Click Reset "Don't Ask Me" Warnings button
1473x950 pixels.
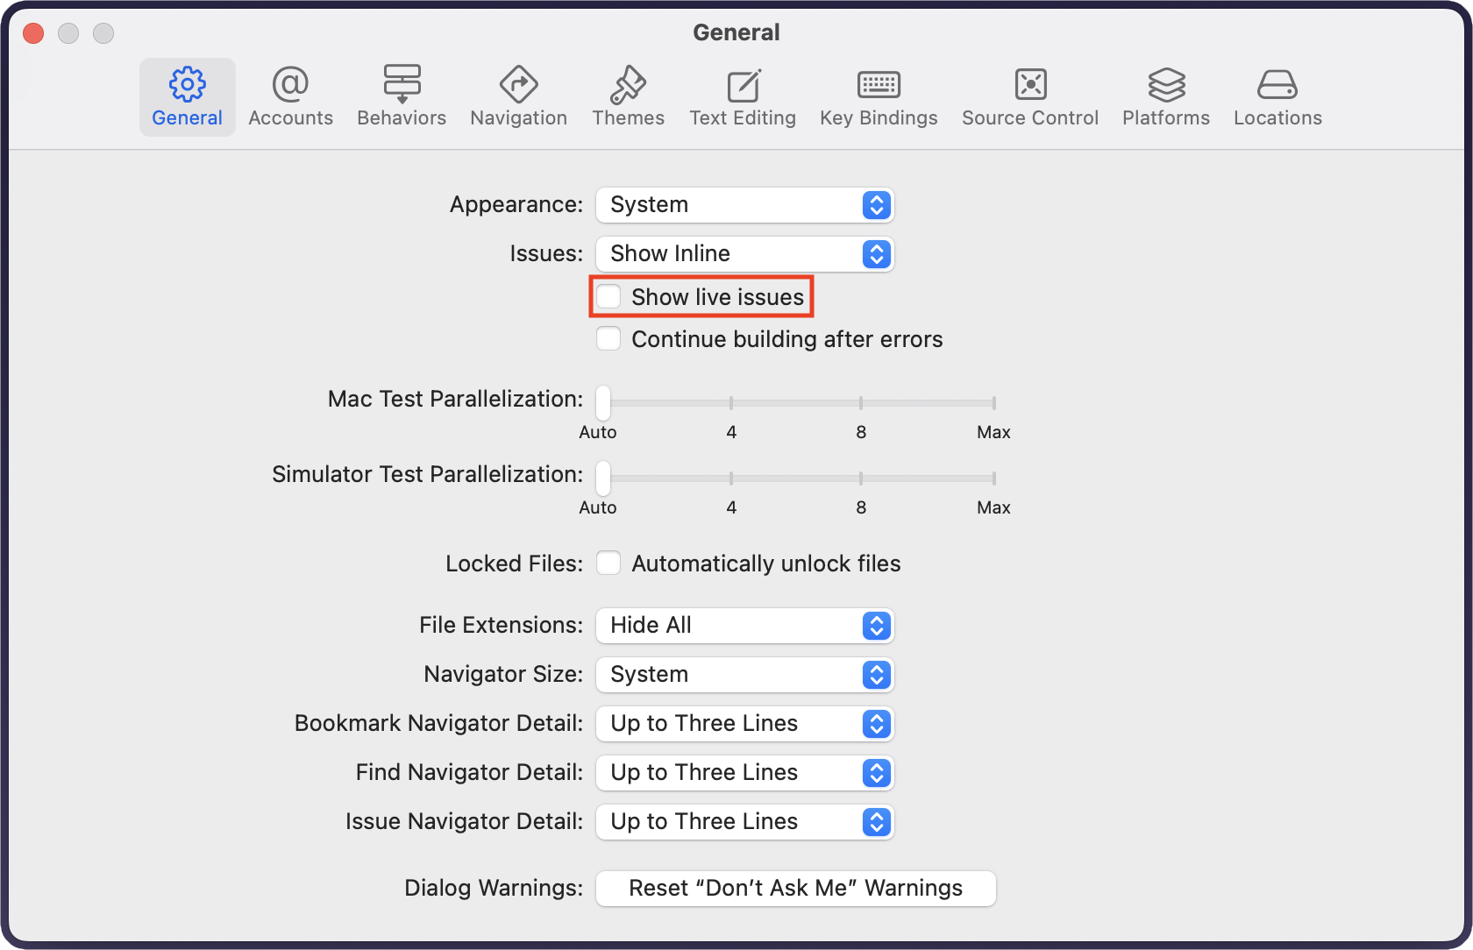click(795, 889)
